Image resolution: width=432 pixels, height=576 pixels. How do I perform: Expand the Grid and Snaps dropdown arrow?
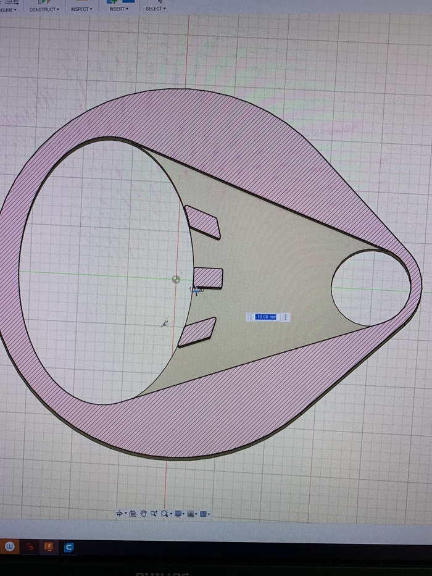[x=196, y=514]
